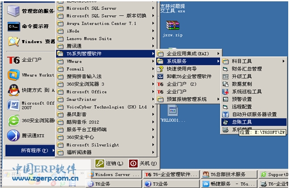The height and width of the screenshot is (188, 290).
Task: Open 远程配置 tool
Action: pyautogui.click(x=254, y=107)
